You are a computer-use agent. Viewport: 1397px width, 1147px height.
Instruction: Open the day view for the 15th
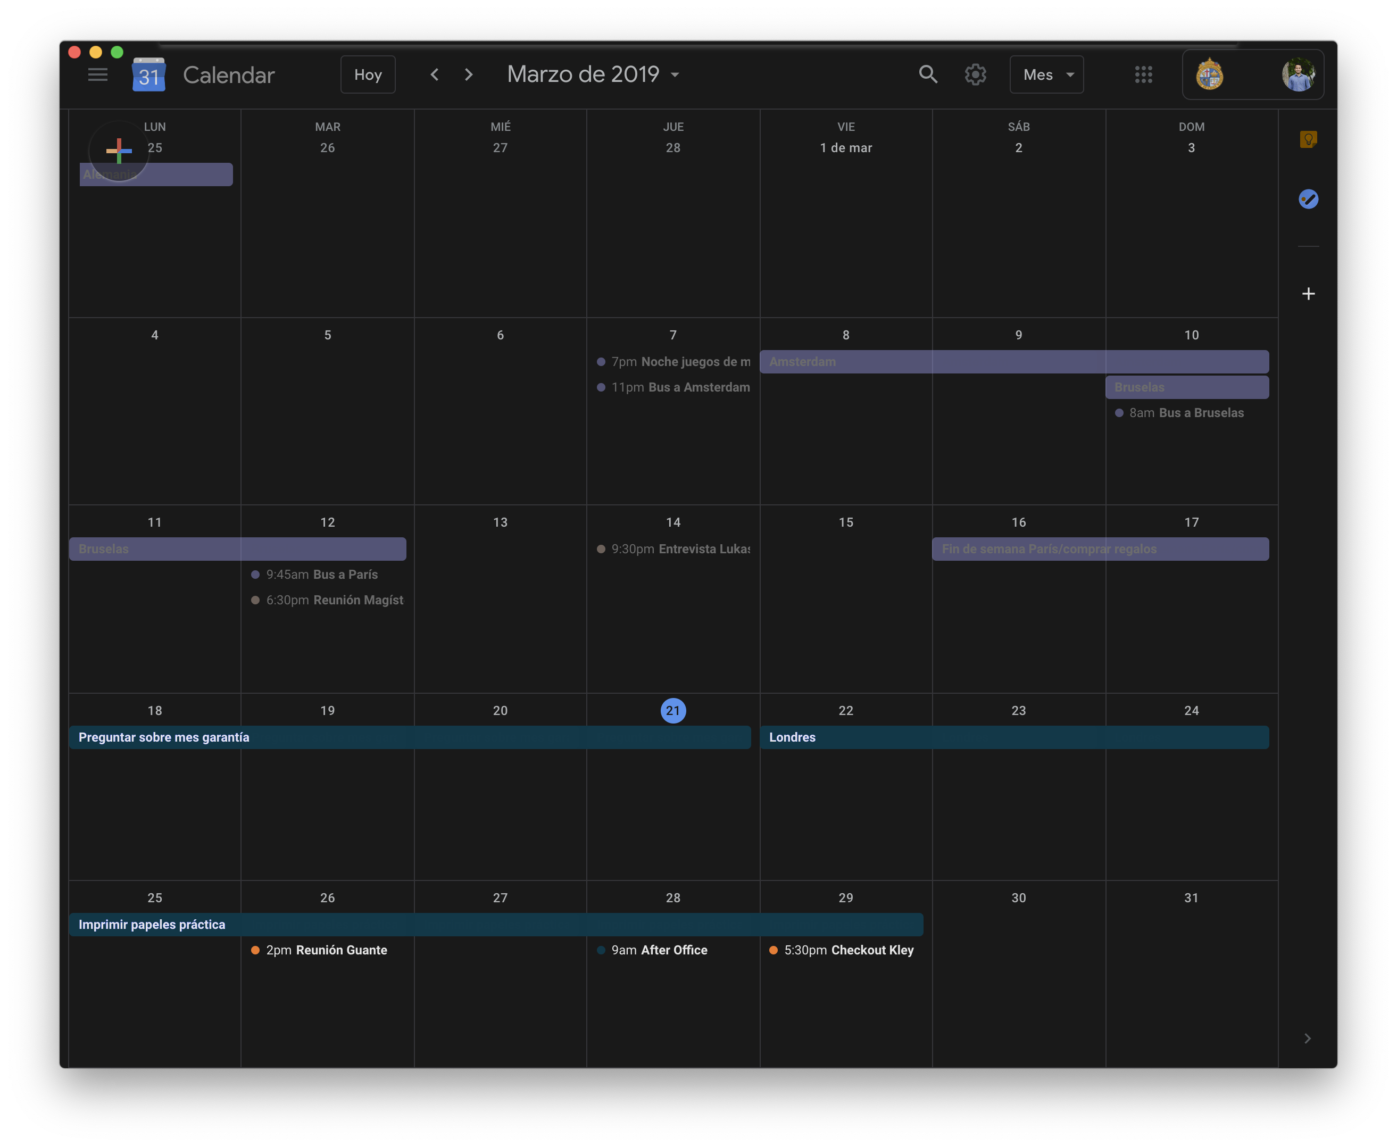845,522
